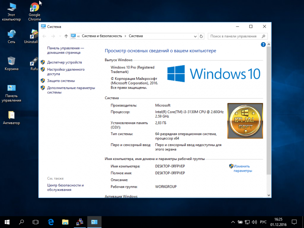Image resolution: width=304 pixels, height=228 pixels.
Task: Open the Uninstall desktop shortcut
Action: coord(32,36)
